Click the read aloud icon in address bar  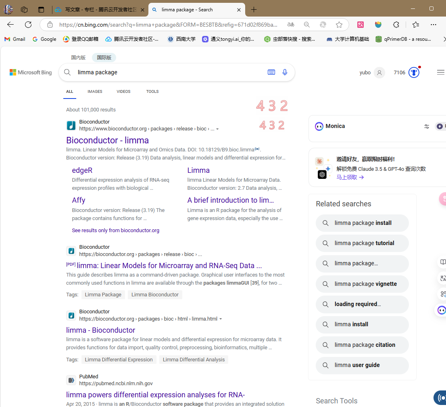291,25
